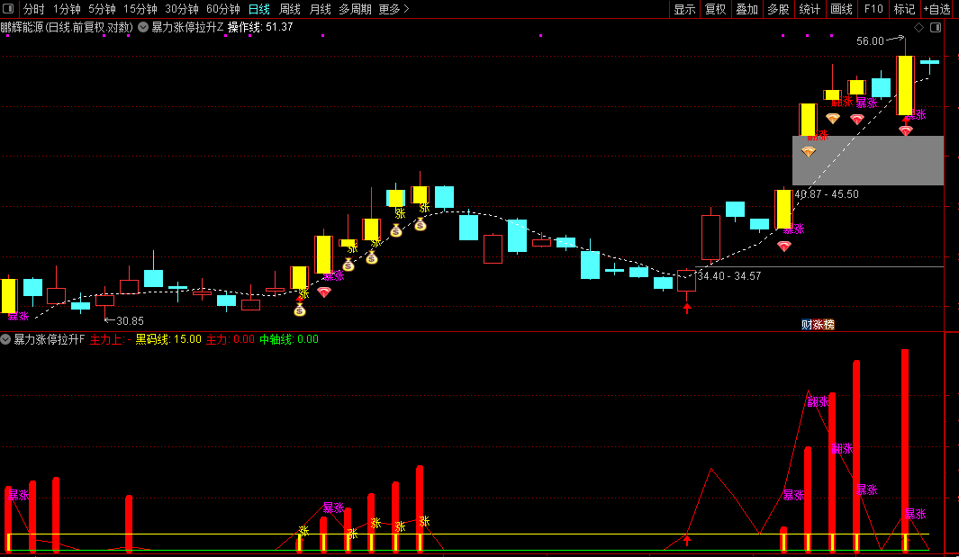Add stock via +自选 button
The width and height of the screenshot is (959, 557).
coord(937,9)
